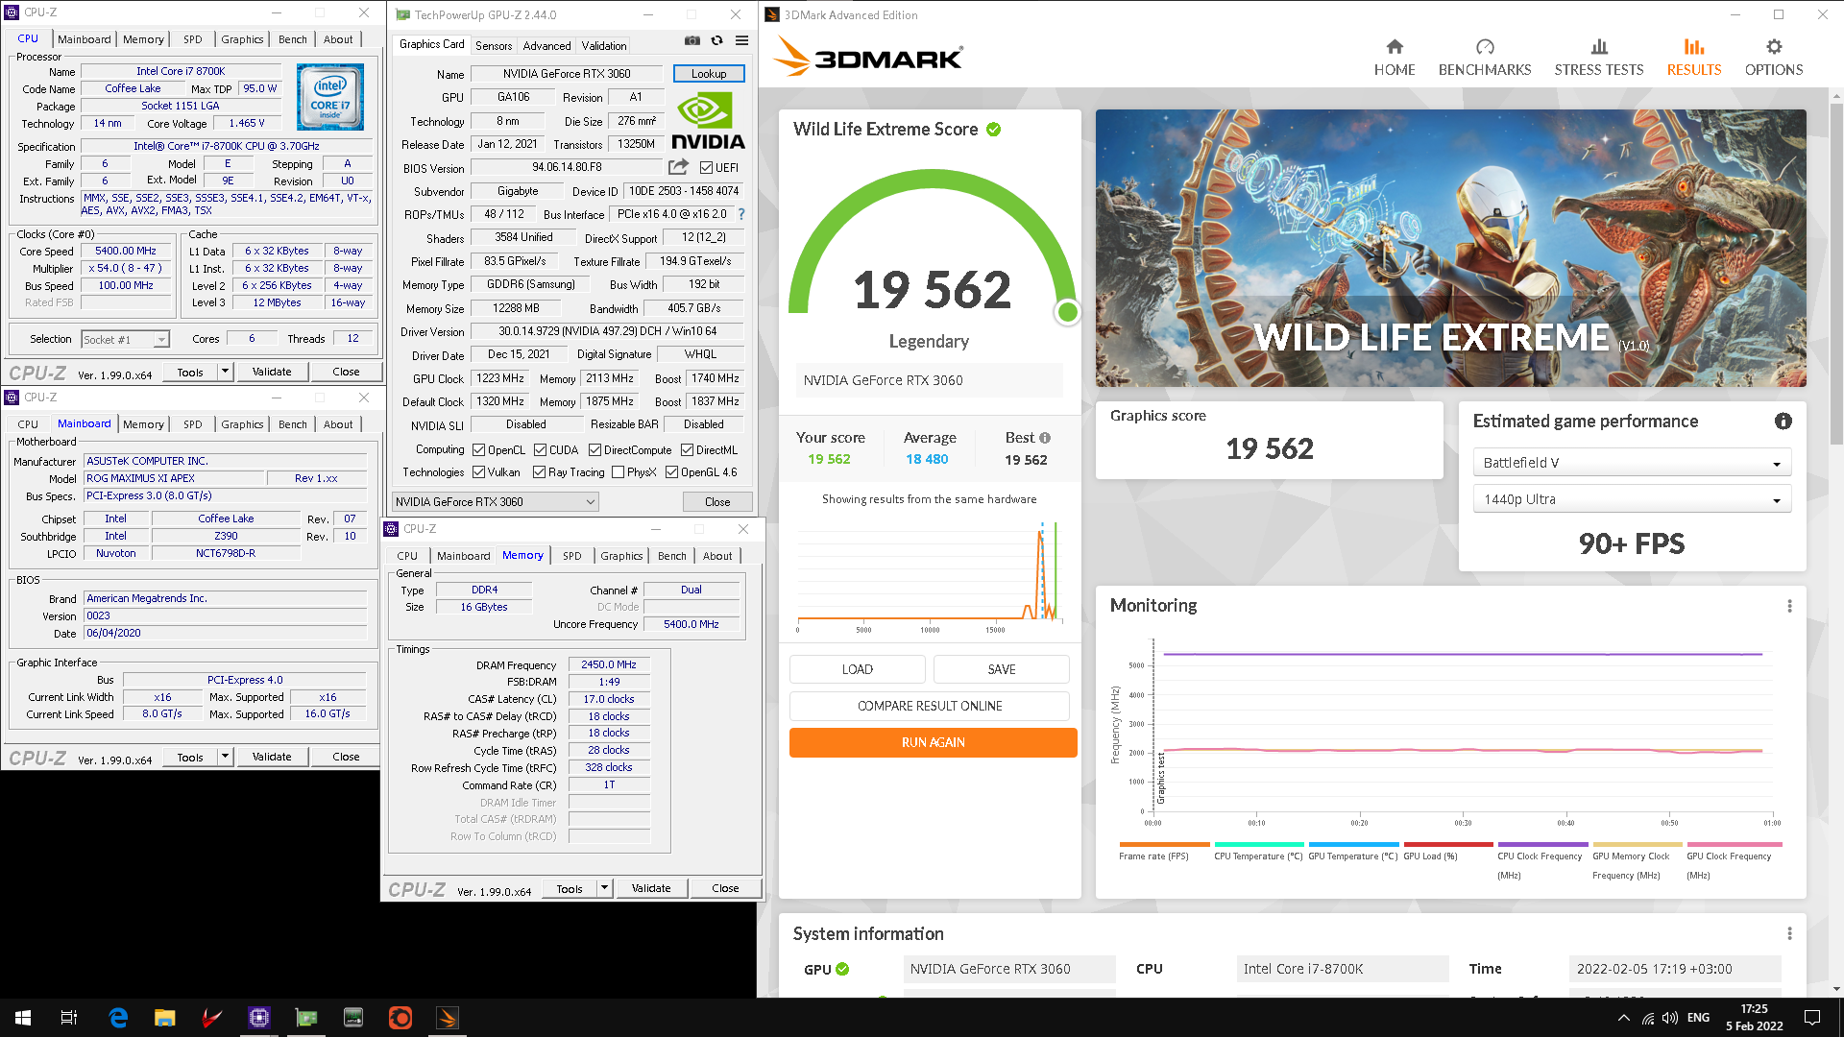
Task: Open Graphics tab in Mainboard CPU-Z window
Action: point(242,424)
